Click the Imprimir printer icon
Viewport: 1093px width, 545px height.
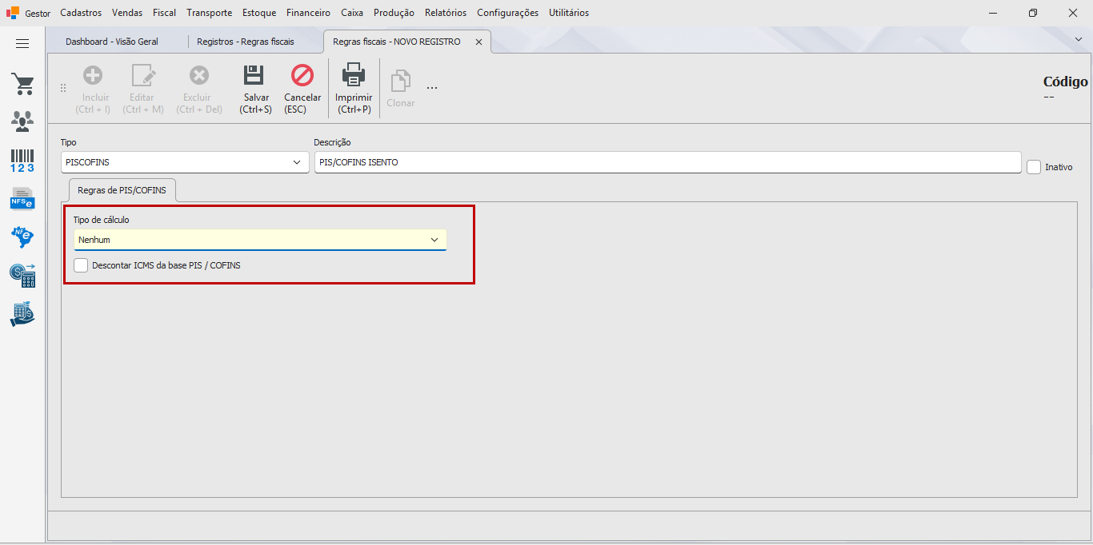point(354,76)
